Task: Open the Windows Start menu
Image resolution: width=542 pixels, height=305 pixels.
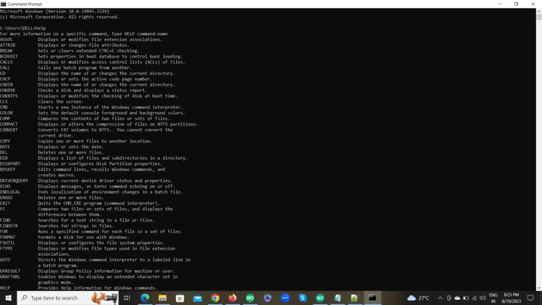Action: click(8, 298)
